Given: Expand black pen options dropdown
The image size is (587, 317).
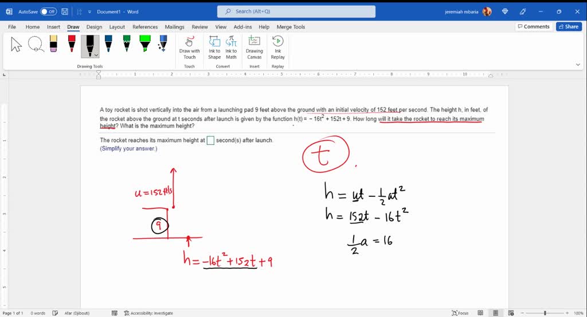Looking at the screenshot, I should (96, 55).
